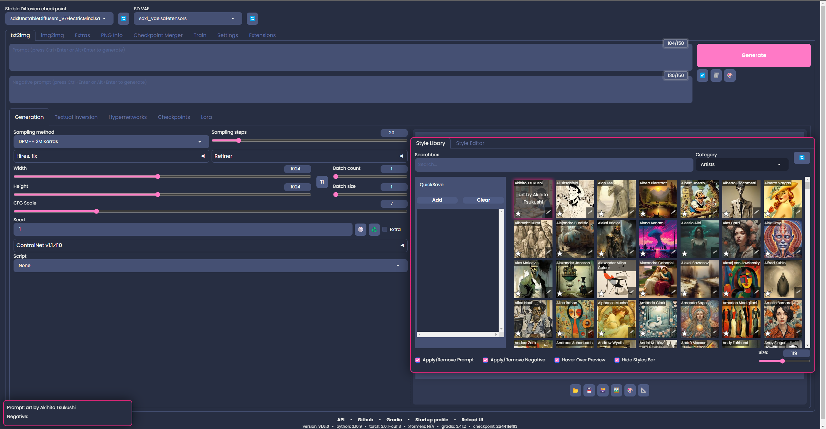826x429 pixels.
Task: Click the floppy disk save icon
Action: click(589, 390)
